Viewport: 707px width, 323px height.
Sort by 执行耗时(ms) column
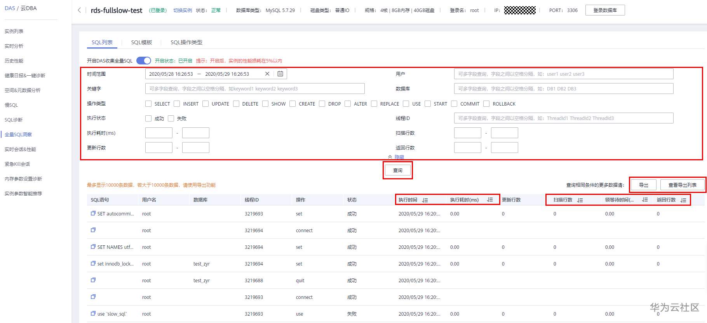pyautogui.click(x=490, y=200)
